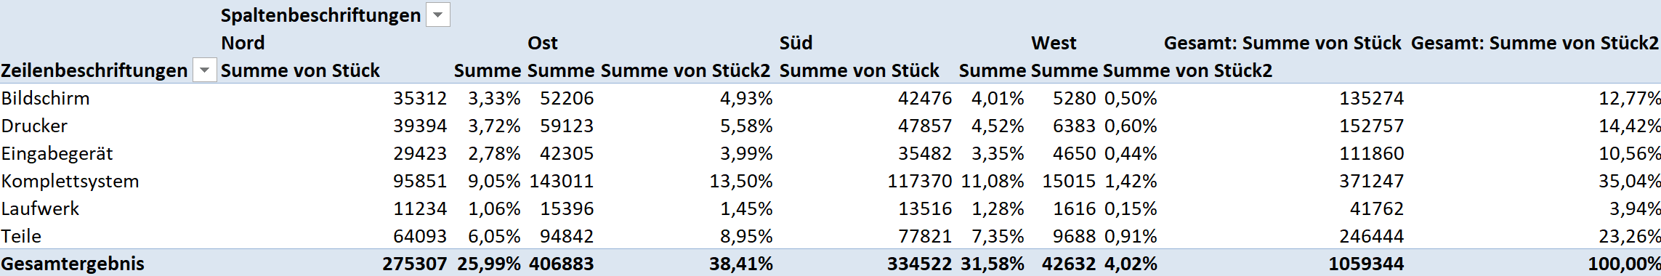Screen dimensions: 1661x276
Task: Select the Zeilenbeschriftungen header cell
Action: (94, 70)
